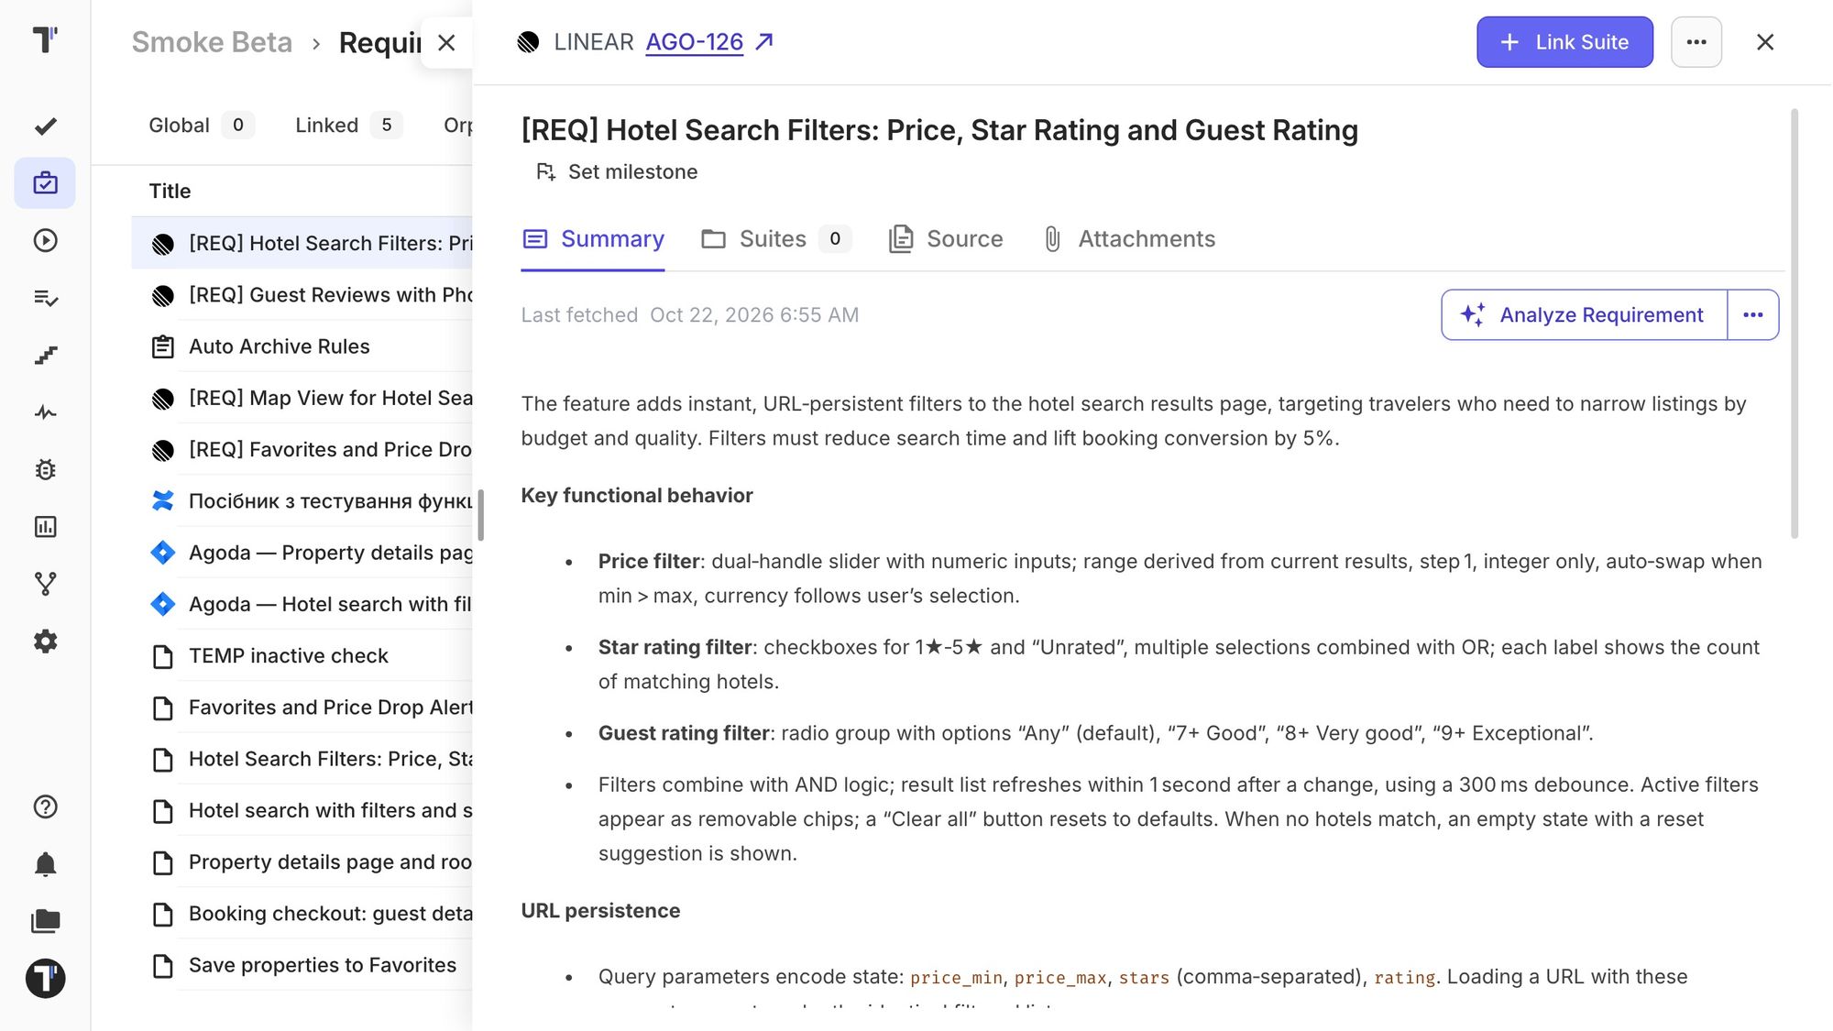This screenshot has height=1031, width=1833.
Task: Close the requirement detail panel
Action: point(1764,42)
